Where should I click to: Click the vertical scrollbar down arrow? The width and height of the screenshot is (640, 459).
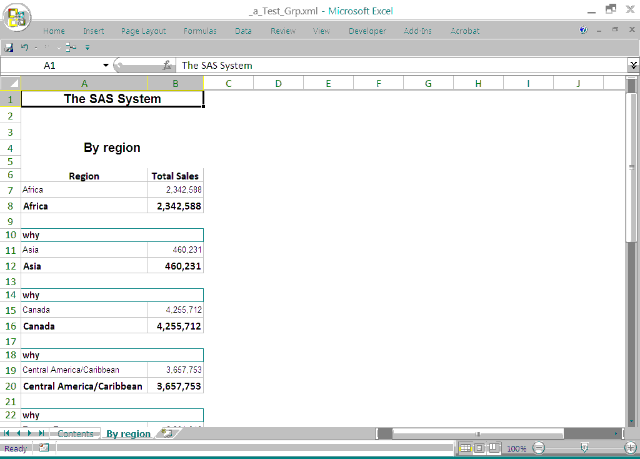(632, 421)
